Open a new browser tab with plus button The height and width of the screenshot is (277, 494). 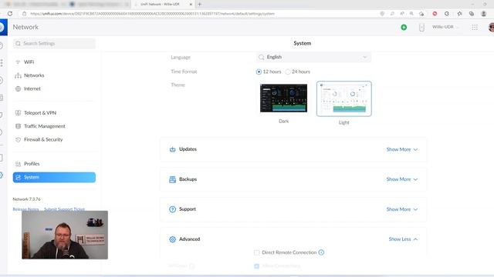pos(199,5)
